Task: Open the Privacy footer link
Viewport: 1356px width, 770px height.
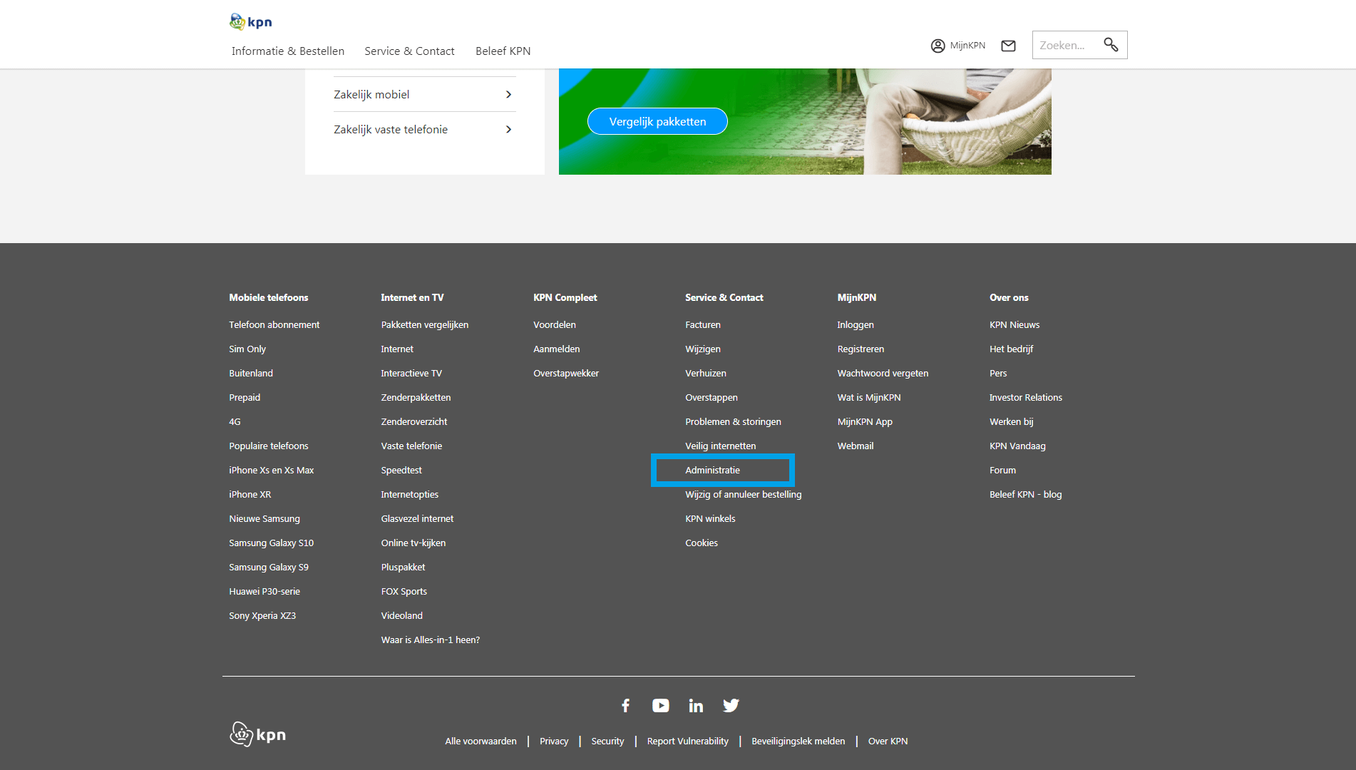Action: point(554,741)
